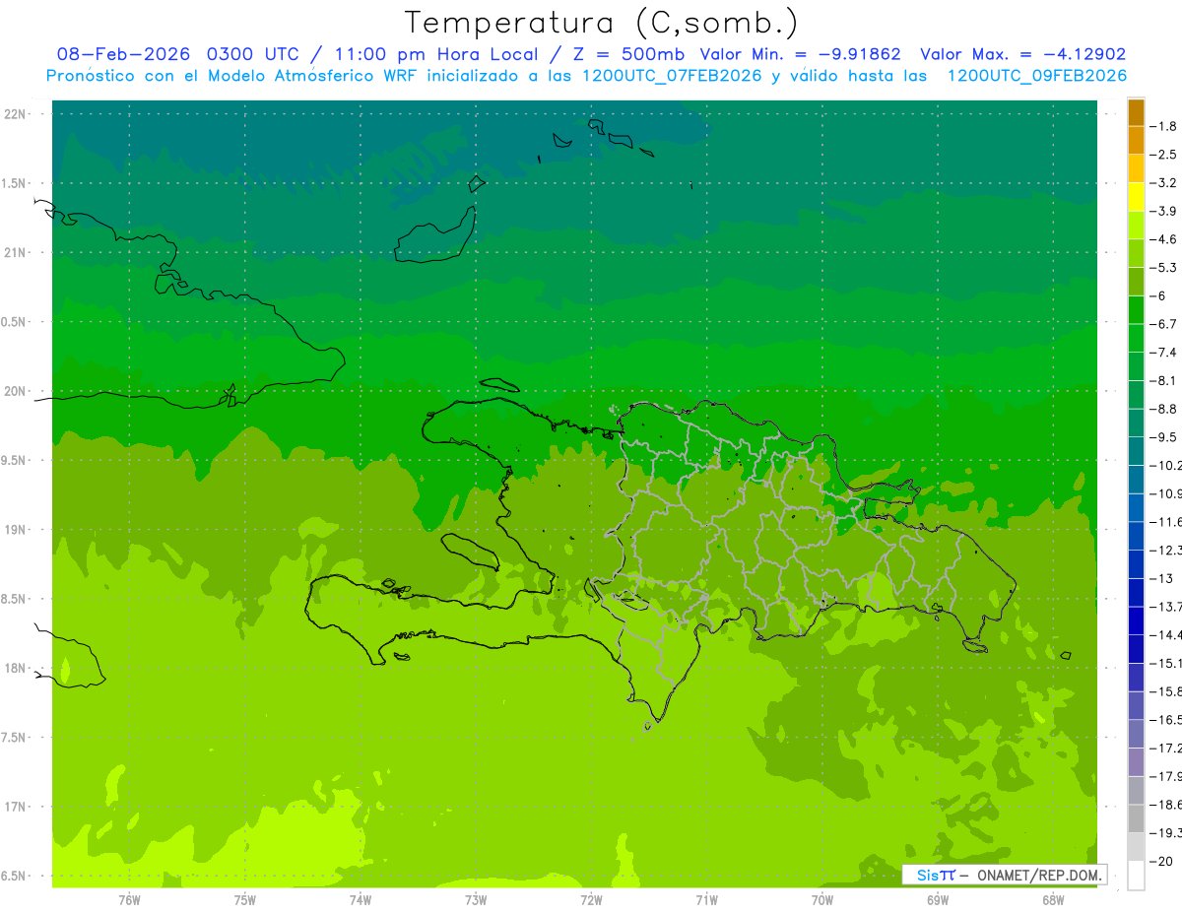Viewport: 1182px width, 913px height.
Task: Pick the lime swatch between -3.9 and -4.6
Action: pos(1136,226)
